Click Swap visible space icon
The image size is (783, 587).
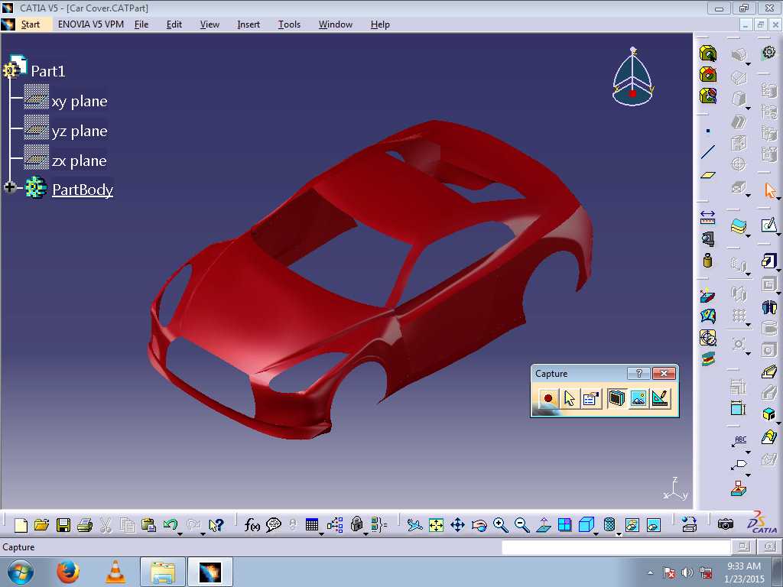point(653,525)
